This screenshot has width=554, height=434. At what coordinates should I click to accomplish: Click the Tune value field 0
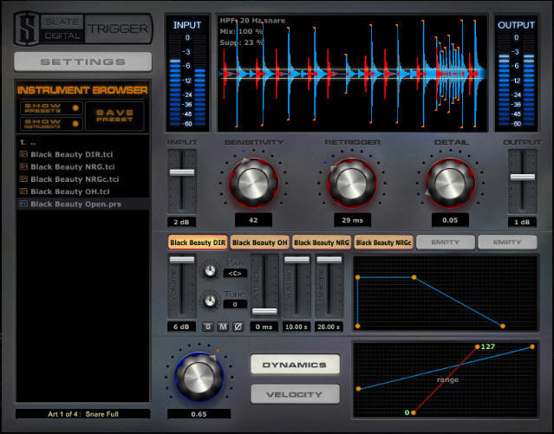[x=235, y=304]
